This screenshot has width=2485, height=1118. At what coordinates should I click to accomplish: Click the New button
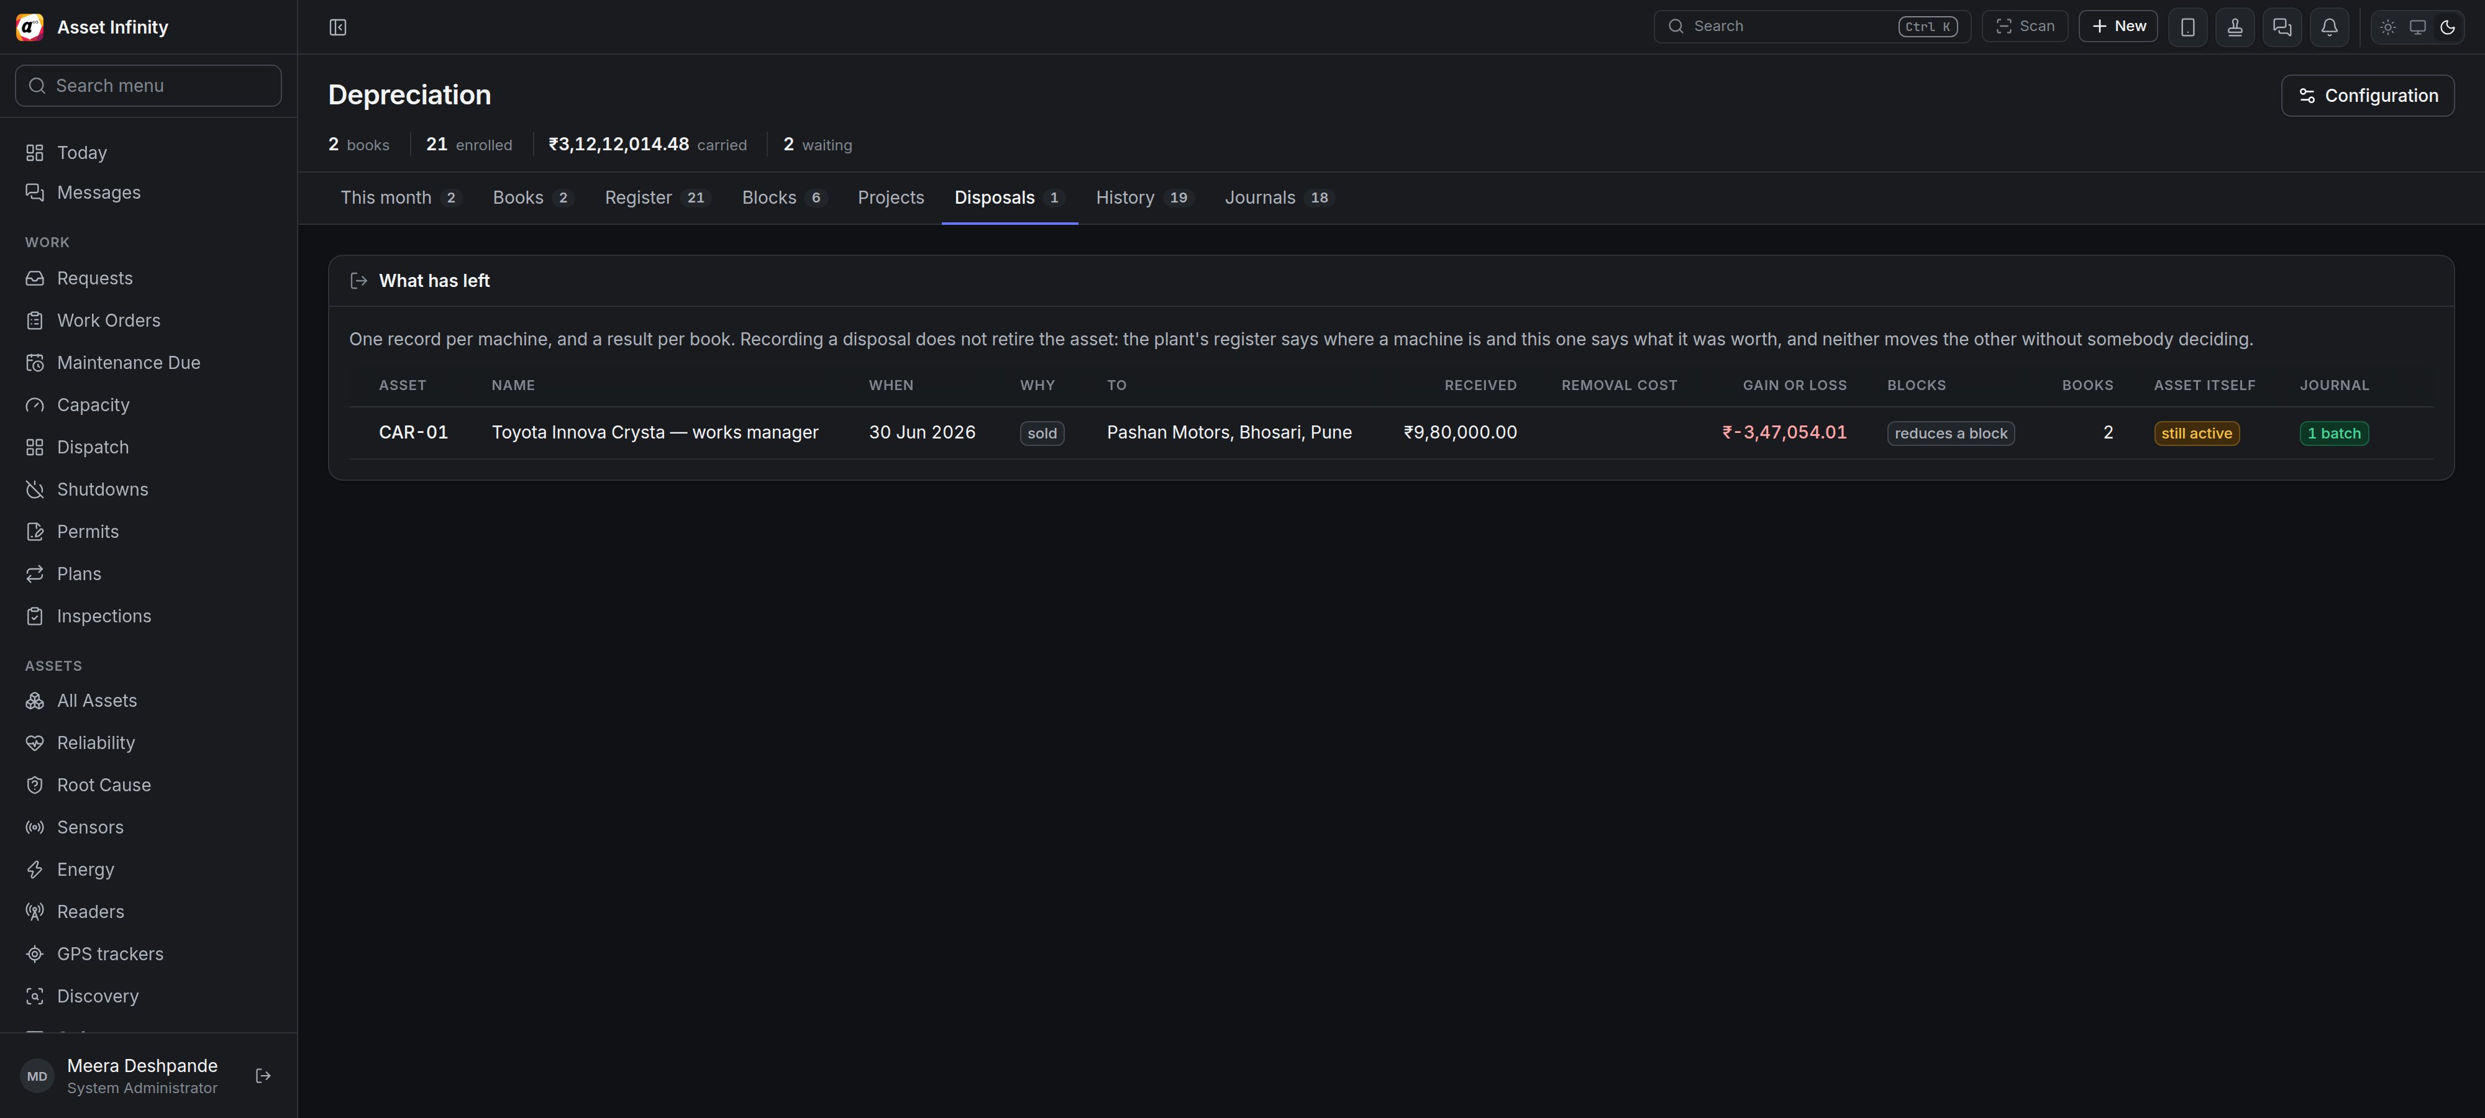(2118, 26)
